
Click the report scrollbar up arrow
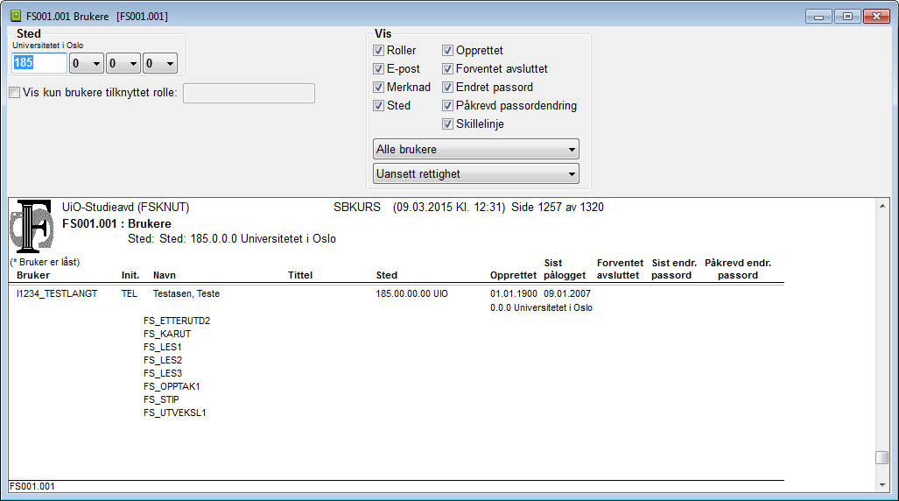click(882, 206)
